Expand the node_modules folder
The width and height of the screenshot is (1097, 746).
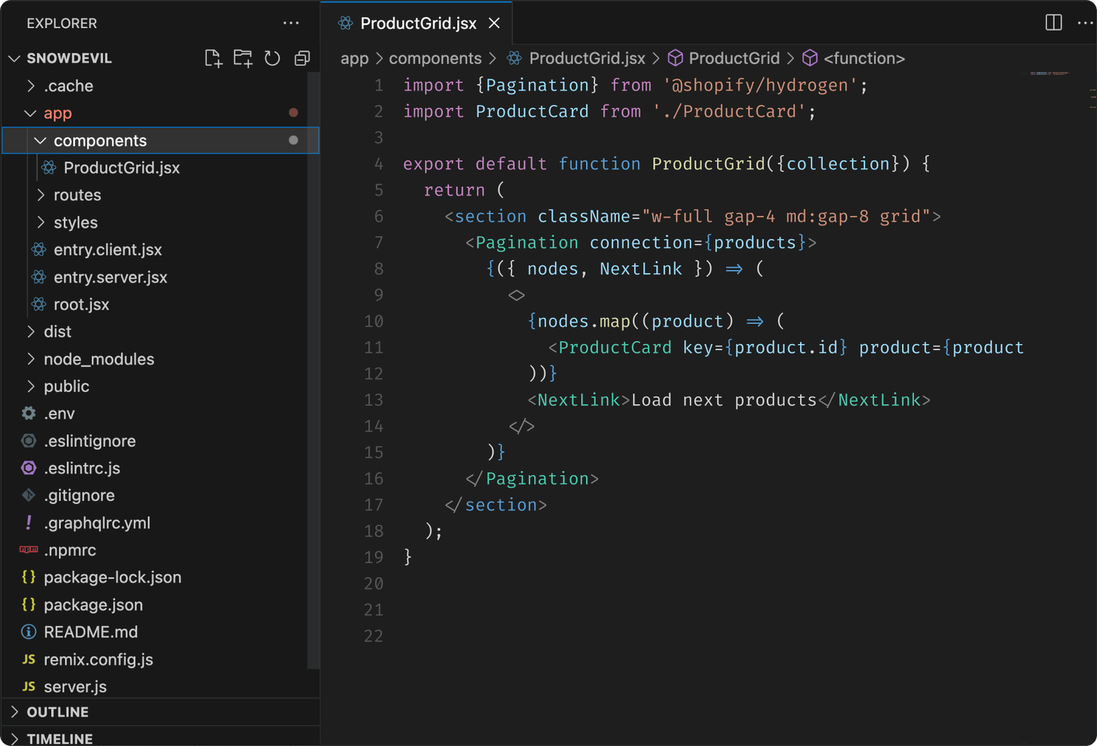[31, 359]
